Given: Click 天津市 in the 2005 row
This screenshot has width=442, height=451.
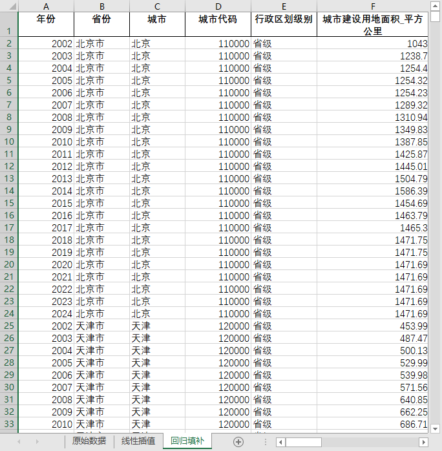Looking at the screenshot, I should (x=102, y=362).
